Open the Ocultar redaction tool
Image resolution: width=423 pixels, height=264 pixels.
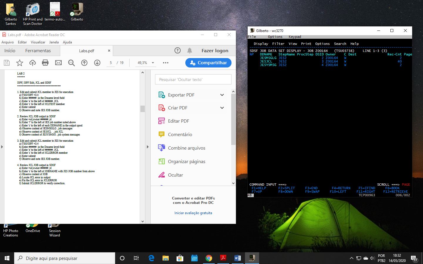[x=175, y=175]
